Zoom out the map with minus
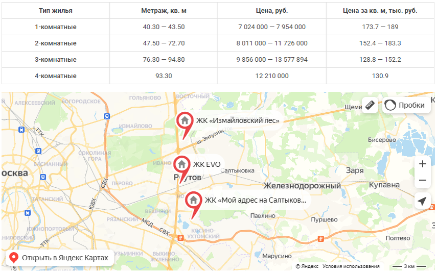This screenshot has width=437, height=272. click(x=423, y=180)
